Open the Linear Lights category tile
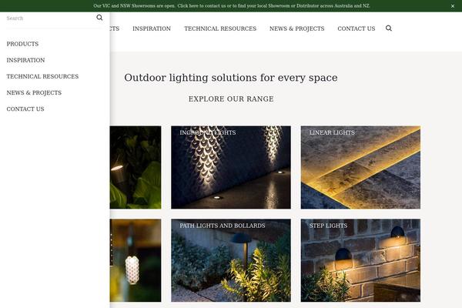This screenshot has width=462, height=308. click(x=360, y=167)
